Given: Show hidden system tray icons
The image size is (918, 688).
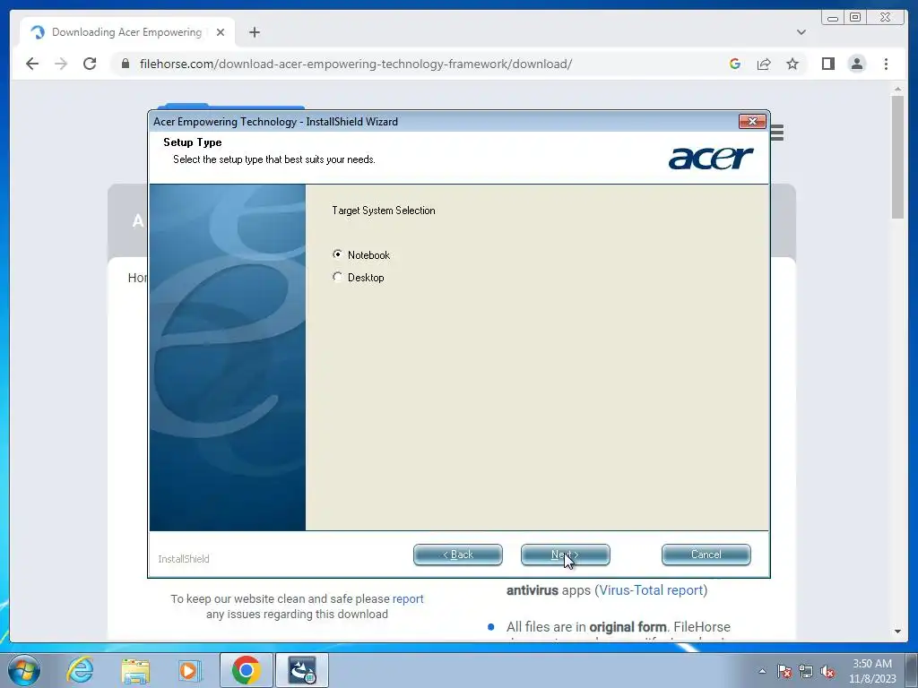Looking at the screenshot, I should point(762,671).
